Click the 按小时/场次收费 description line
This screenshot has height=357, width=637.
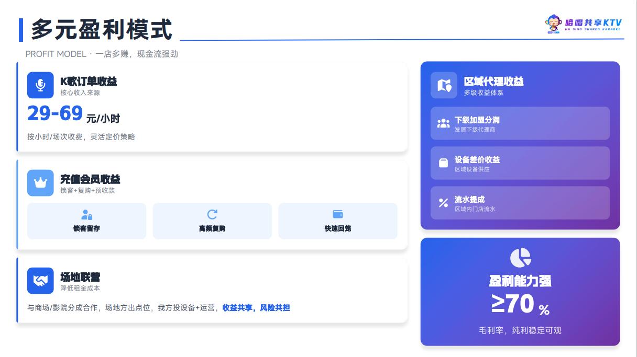tap(81, 136)
